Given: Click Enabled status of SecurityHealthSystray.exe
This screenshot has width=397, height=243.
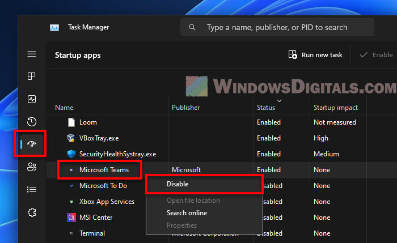Looking at the screenshot, I should [x=269, y=154].
